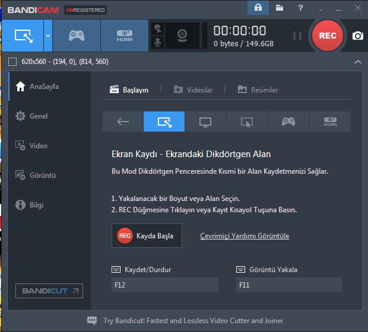Click the lock icon in title bar
This screenshot has width=368, height=332.
point(258,8)
